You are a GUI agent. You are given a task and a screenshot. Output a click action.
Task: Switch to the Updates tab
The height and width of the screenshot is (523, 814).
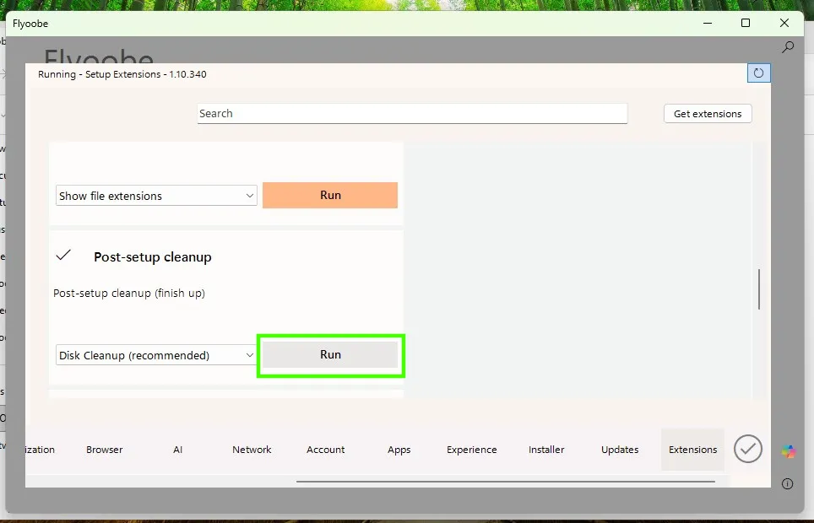[x=619, y=450]
